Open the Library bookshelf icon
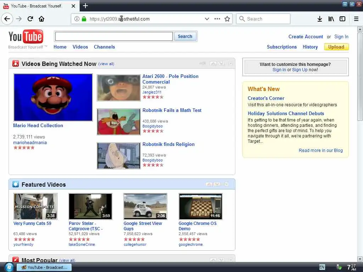Image resolution: width=363 pixels, height=272 pixels. [x=331, y=19]
